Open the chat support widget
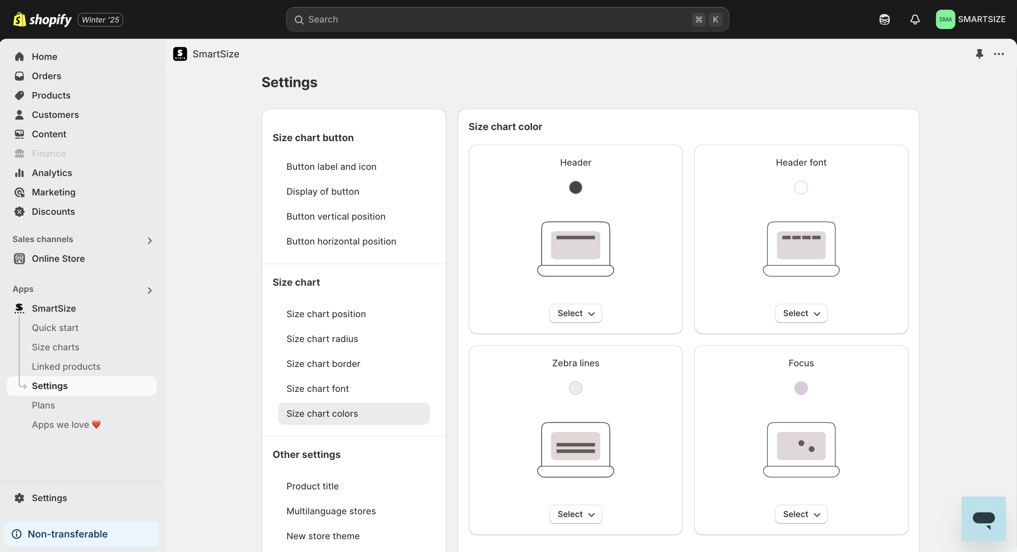The image size is (1017, 552). 983,519
